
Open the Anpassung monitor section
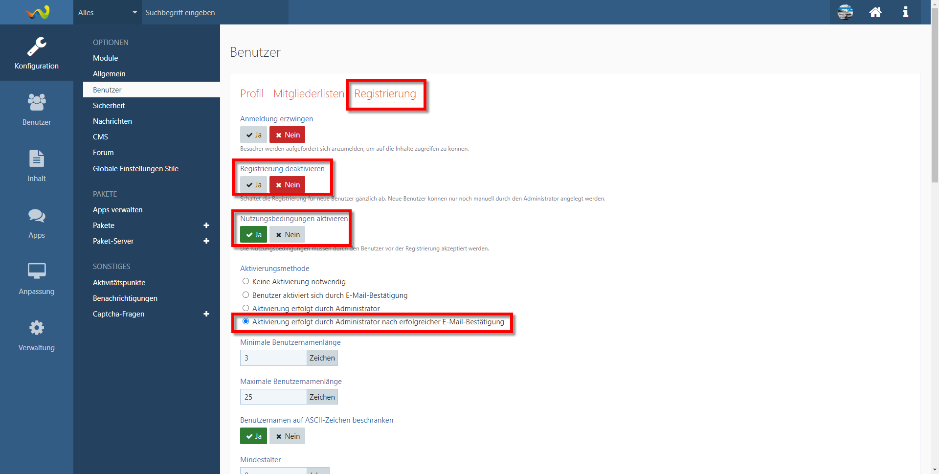tap(37, 278)
